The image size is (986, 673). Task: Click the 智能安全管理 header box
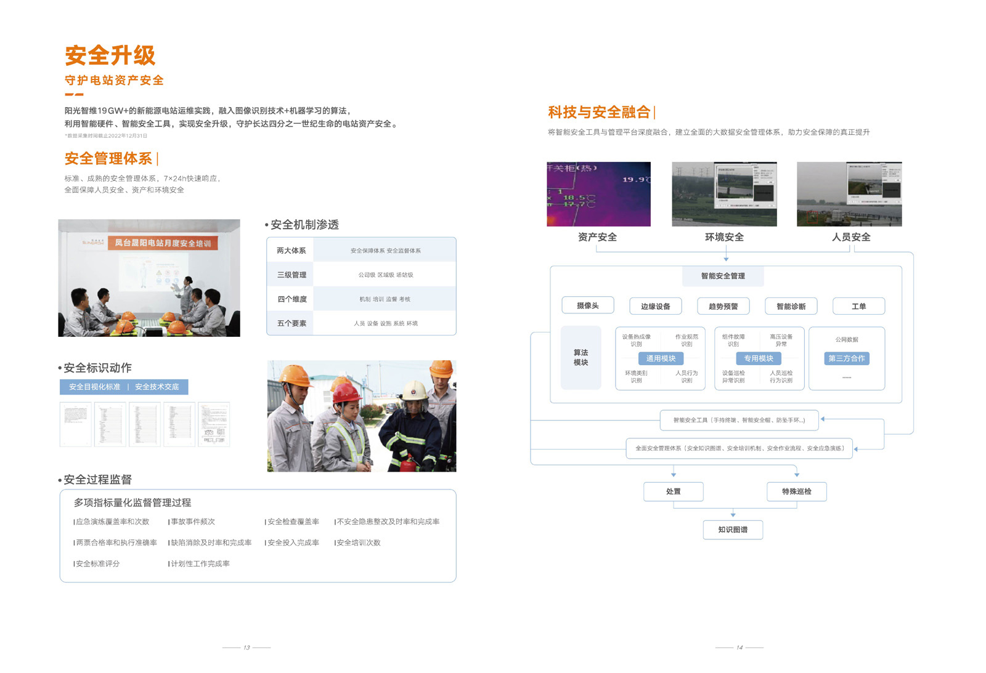(723, 276)
